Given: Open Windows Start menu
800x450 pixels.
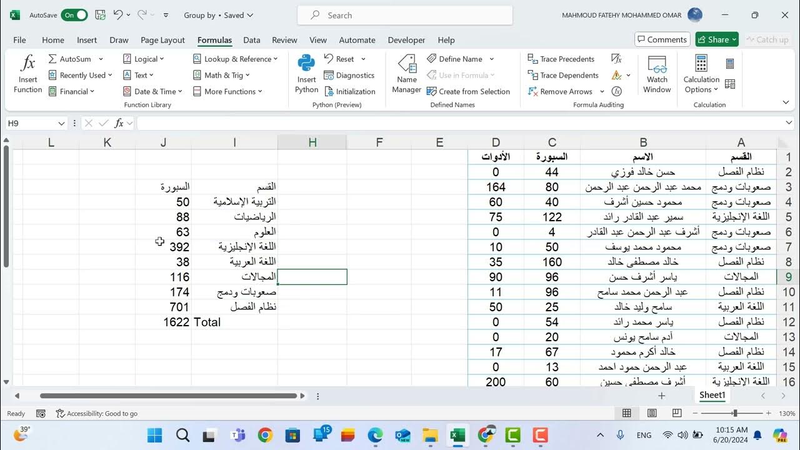Looking at the screenshot, I should [154, 435].
